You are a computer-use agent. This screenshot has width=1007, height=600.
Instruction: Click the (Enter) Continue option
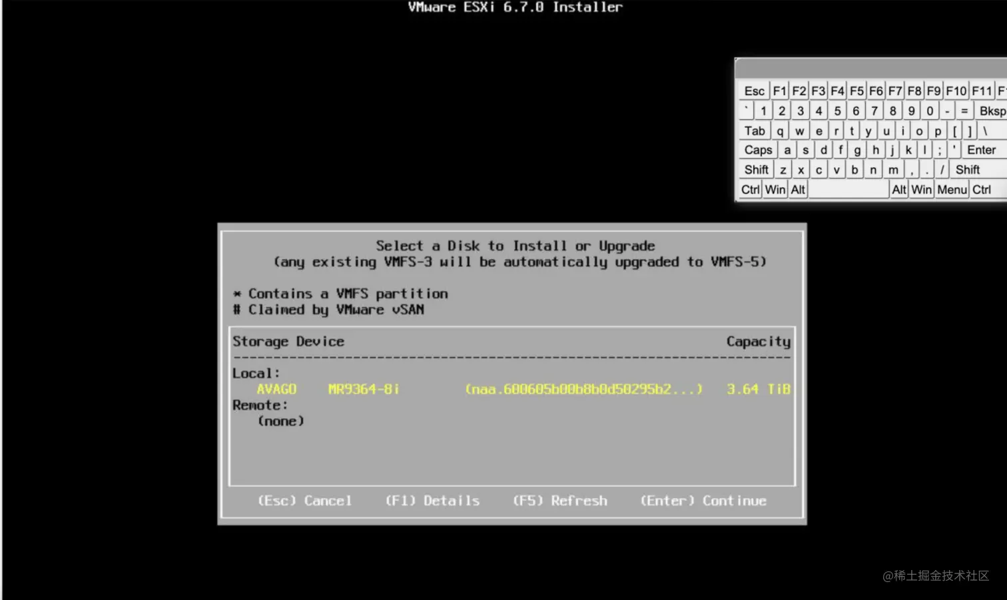click(703, 501)
